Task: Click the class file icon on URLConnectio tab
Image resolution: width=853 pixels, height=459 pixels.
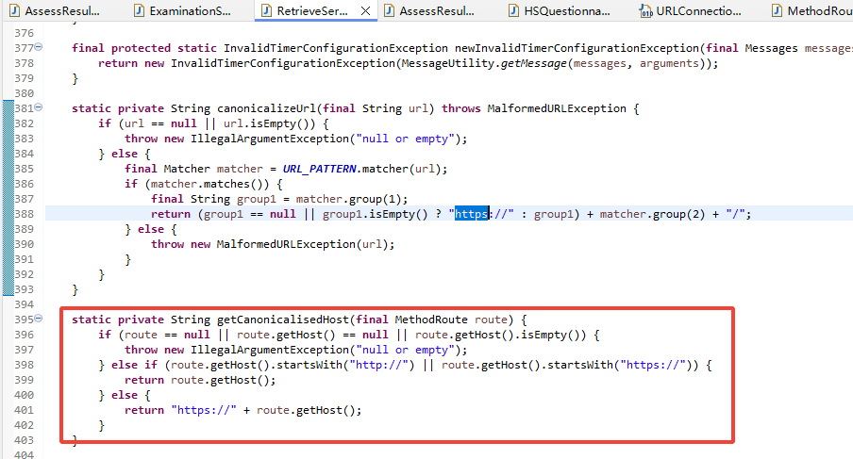Action: tap(646, 11)
